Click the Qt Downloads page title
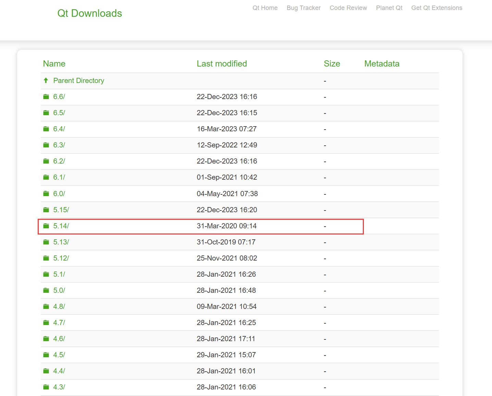This screenshot has height=396, width=492. 90,13
